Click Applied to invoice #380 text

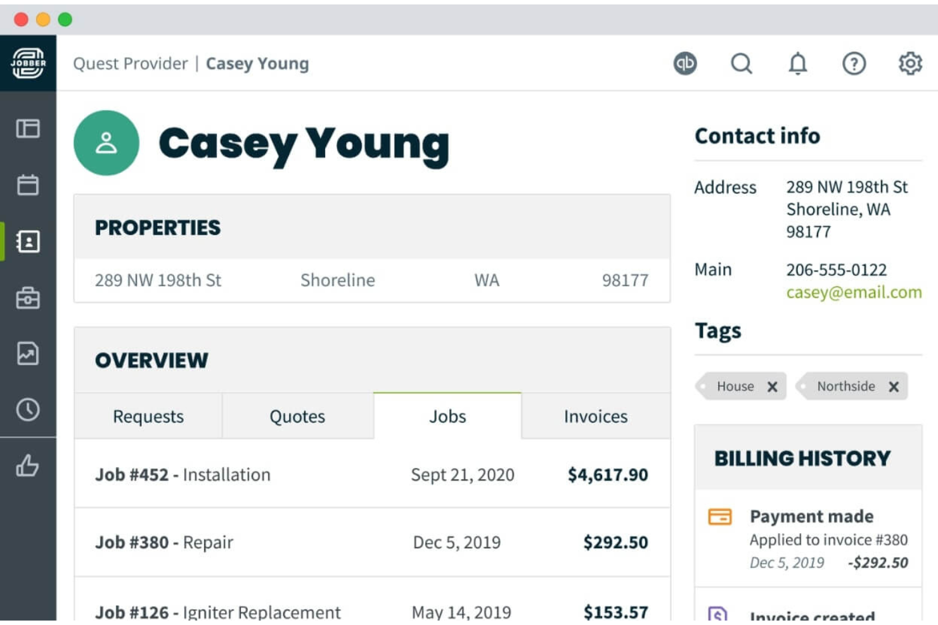[829, 540]
